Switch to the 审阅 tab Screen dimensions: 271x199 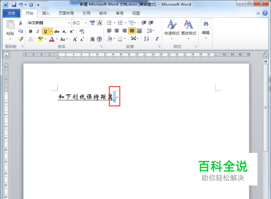tap(120, 13)
